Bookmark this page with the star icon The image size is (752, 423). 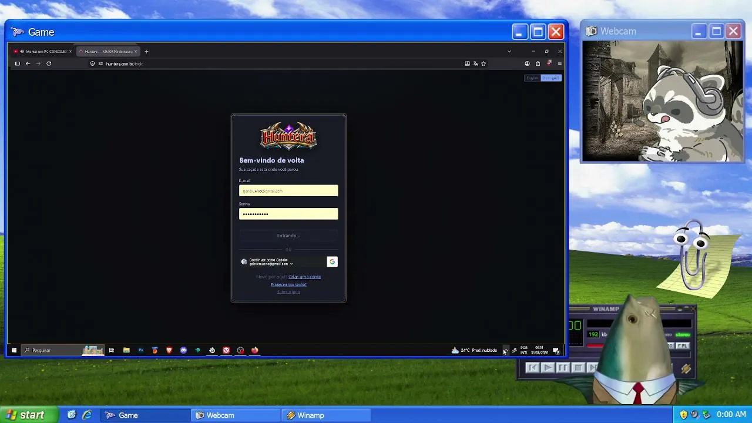[x=484, y=63]
